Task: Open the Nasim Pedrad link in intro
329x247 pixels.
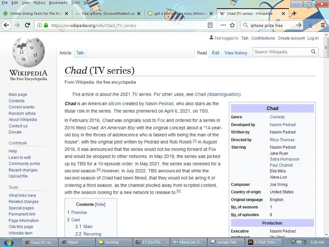Action: click(x=159, y=104)
